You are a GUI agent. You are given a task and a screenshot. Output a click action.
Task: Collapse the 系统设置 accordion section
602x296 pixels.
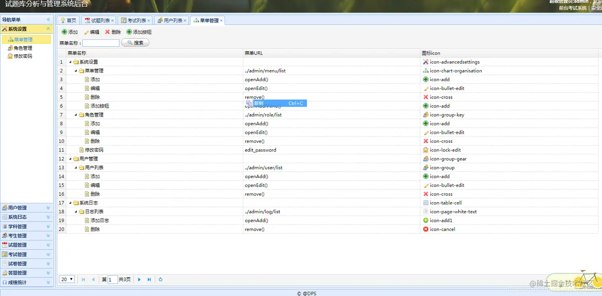[48, 29]
